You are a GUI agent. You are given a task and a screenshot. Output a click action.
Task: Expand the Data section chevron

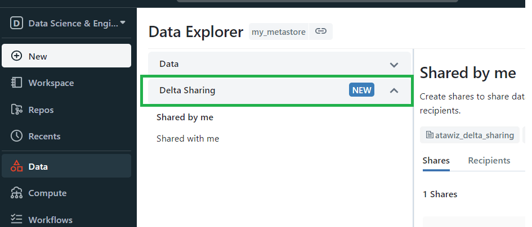point(394,65)
